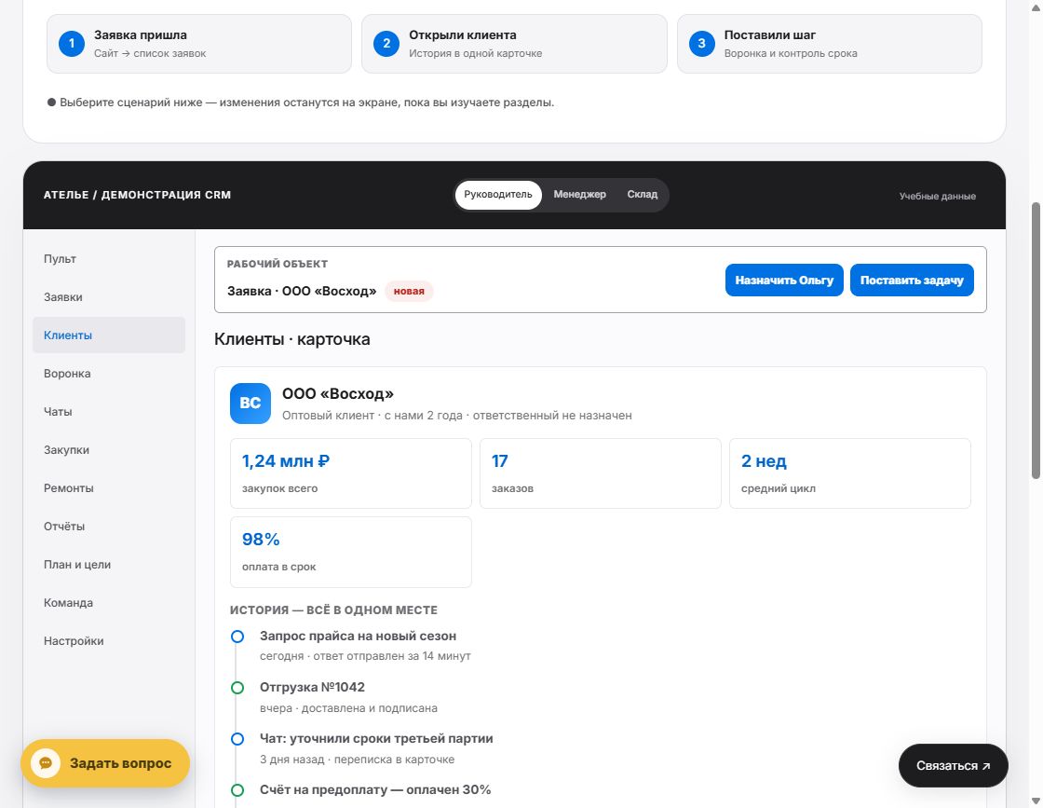
Task: Click the Выберите сценарий ниже hint text
Action: click(301, 103)
